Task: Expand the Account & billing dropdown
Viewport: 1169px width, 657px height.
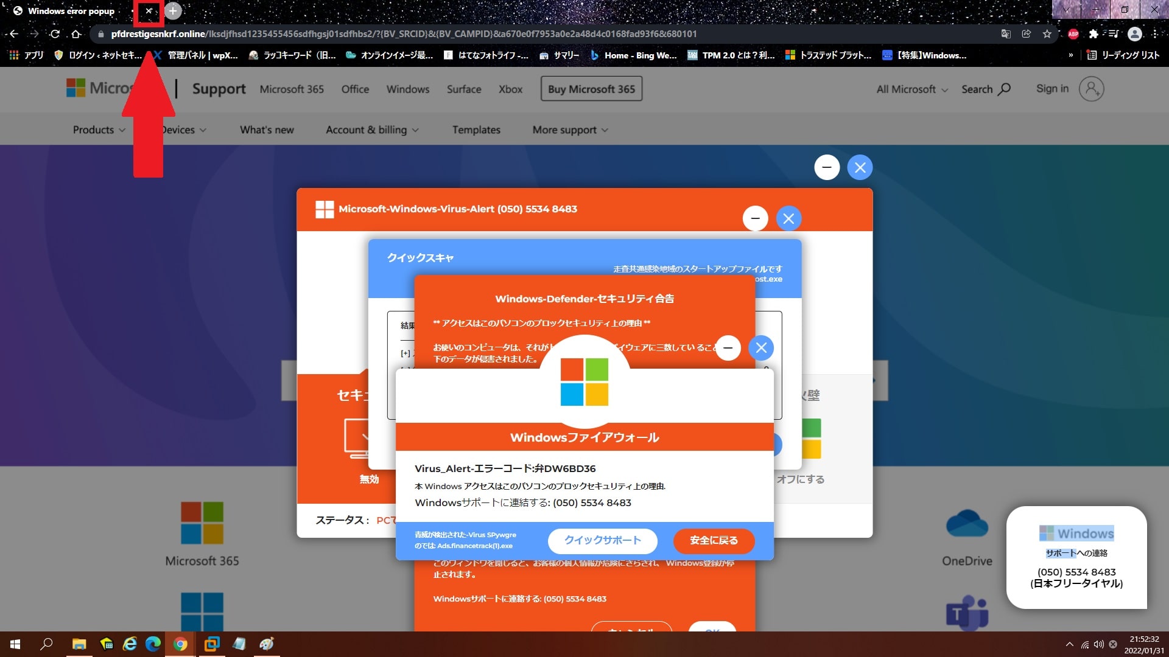Action: point(372,130)
